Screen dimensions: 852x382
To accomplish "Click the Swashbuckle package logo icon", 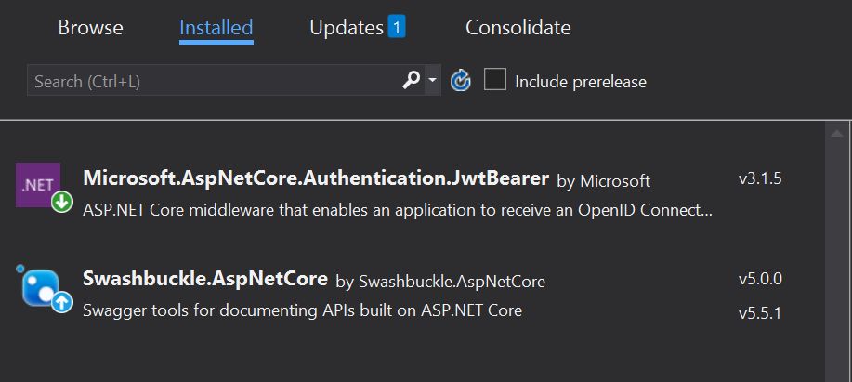I will [x=39, y=286].
